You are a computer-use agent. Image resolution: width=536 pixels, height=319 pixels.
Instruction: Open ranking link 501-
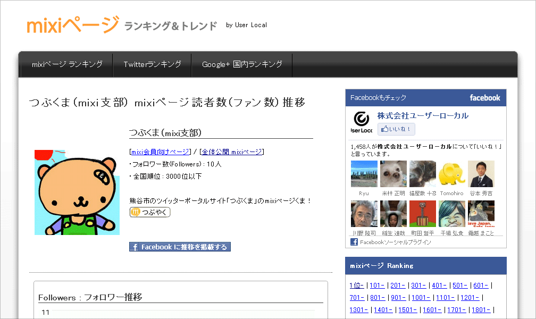point(460,285)
